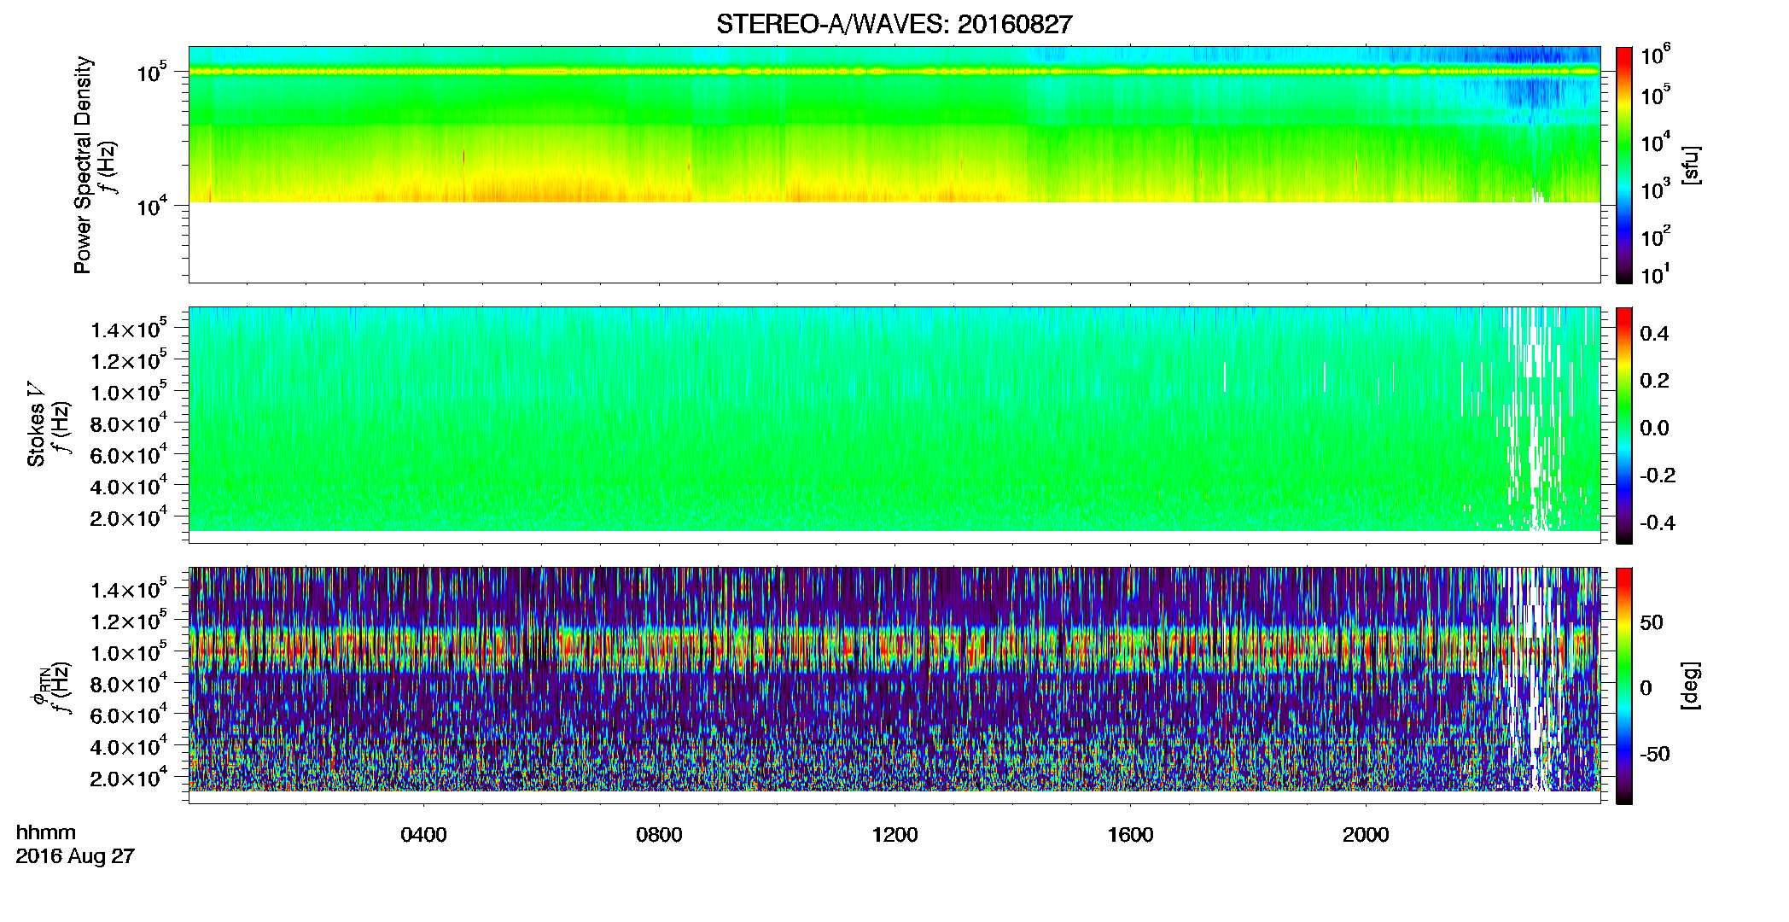
Task: Click the STEREO-A/WAVES: 20160827 plot title
Action: click(894, 25)
